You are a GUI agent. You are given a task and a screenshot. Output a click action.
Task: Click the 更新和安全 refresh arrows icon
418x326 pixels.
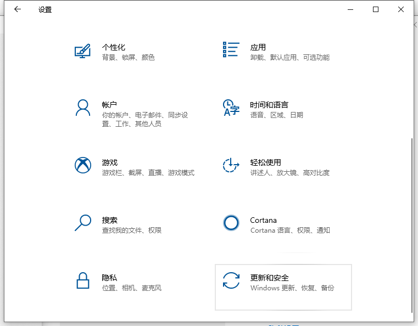231,280
